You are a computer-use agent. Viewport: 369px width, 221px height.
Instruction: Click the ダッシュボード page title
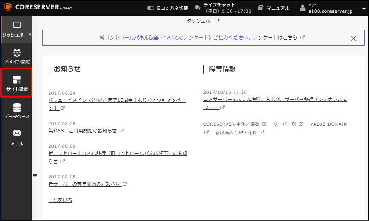click(x=203, y=21)
